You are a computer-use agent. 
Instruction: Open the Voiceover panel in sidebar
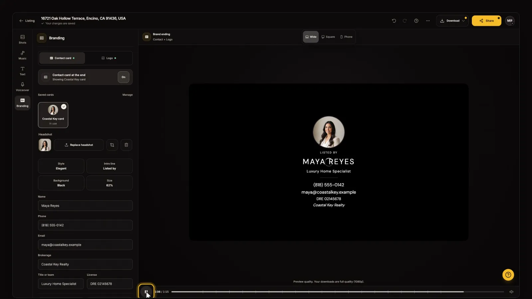[22, 87]
